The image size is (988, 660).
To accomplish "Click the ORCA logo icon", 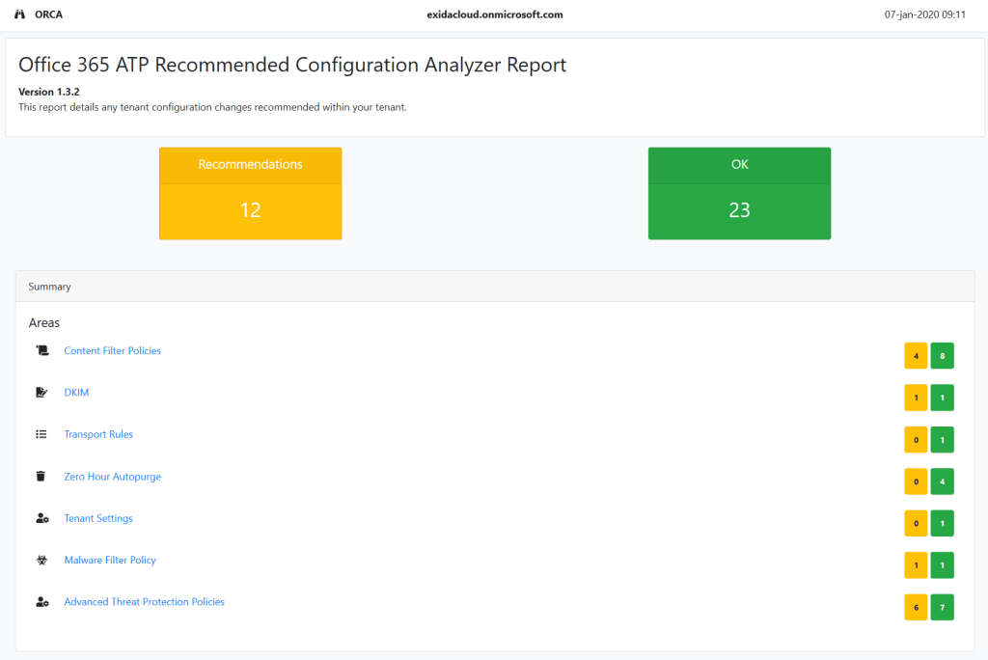I will tap(21, 14).
